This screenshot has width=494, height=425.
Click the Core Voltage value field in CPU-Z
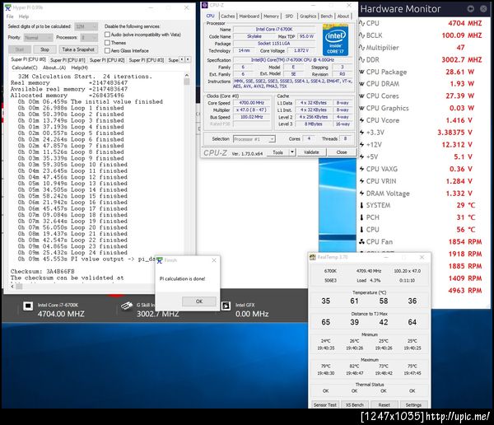pos(301,51)
